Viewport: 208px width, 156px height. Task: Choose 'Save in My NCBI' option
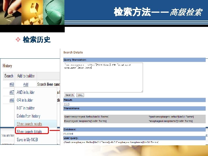27,140
